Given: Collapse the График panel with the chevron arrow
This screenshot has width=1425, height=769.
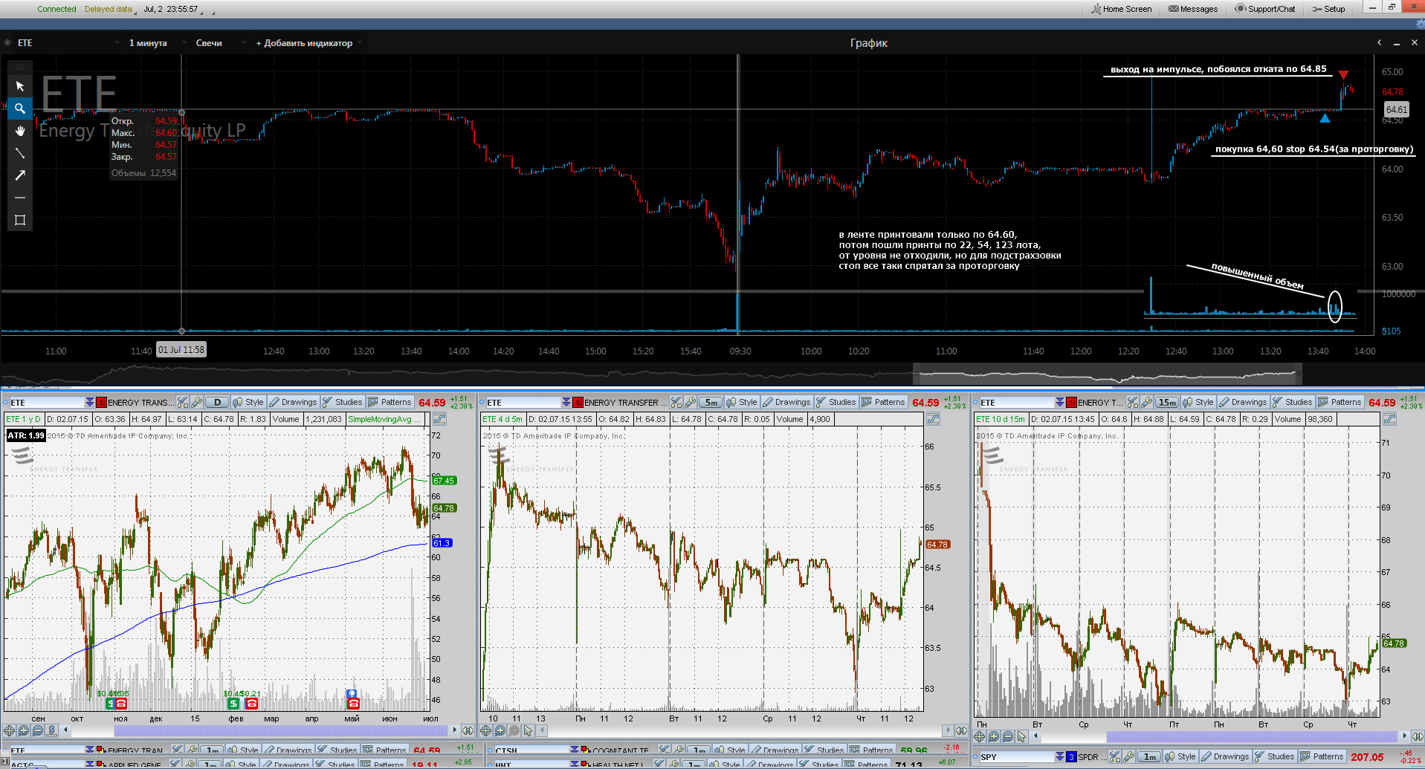Looking at the screenshot, I should 1379,43.
